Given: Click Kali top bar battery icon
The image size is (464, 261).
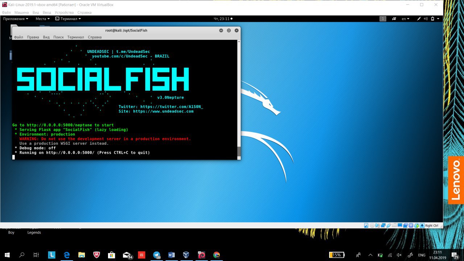Looking at the screenshot, I should point(432,18).
